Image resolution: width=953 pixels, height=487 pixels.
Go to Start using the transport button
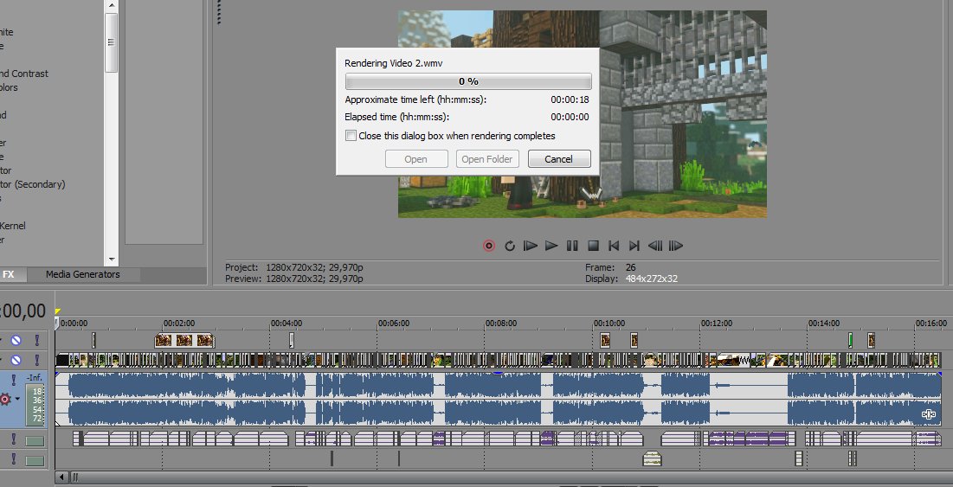(x=614, y=246)
